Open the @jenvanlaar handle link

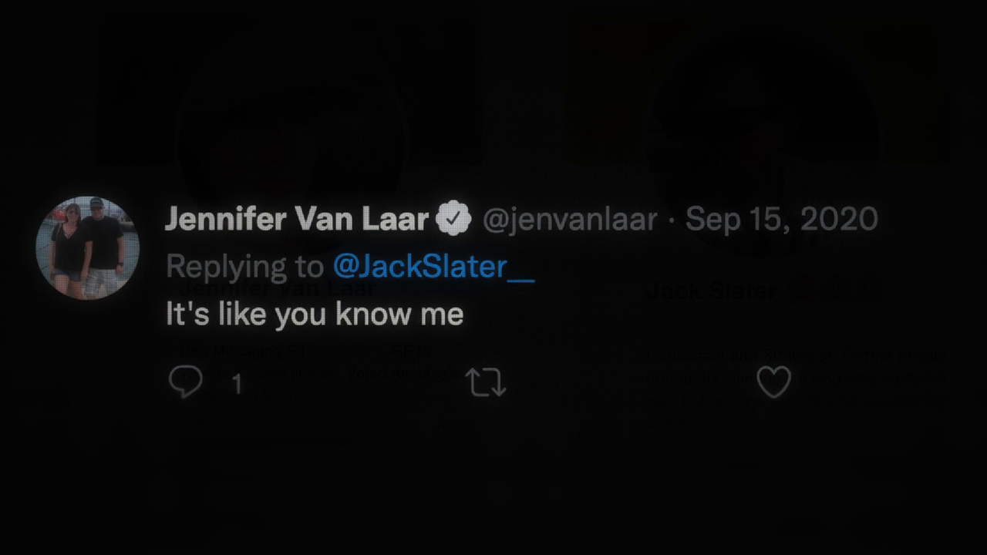click(x=570, y=220)
